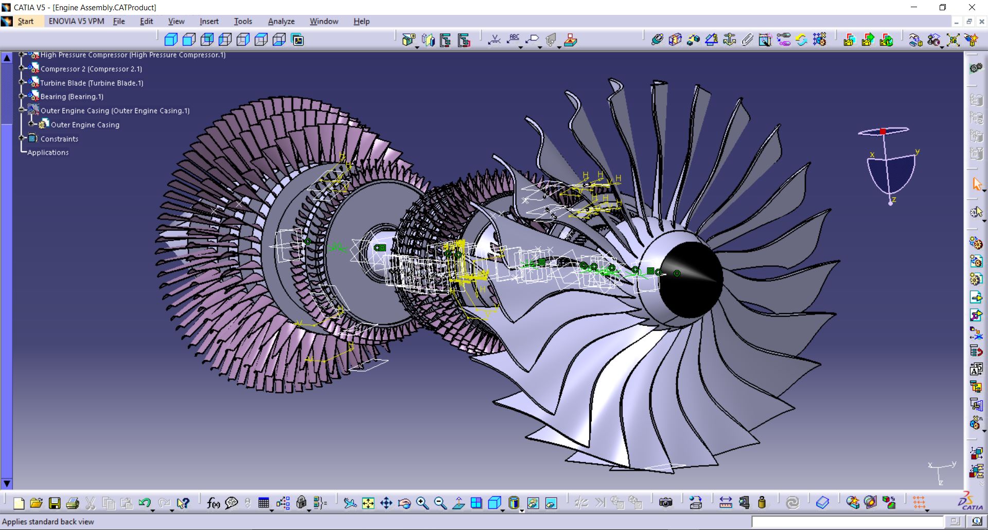Save the assembly with the floppy disk icon
The image size is (988, 530).
(55, 503)
